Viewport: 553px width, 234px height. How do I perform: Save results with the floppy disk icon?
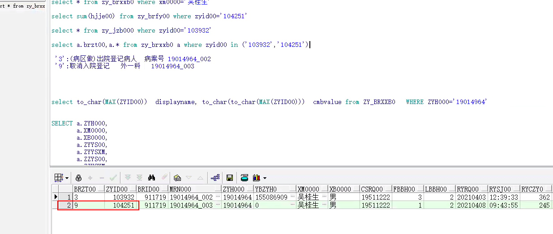pos(230,177)
